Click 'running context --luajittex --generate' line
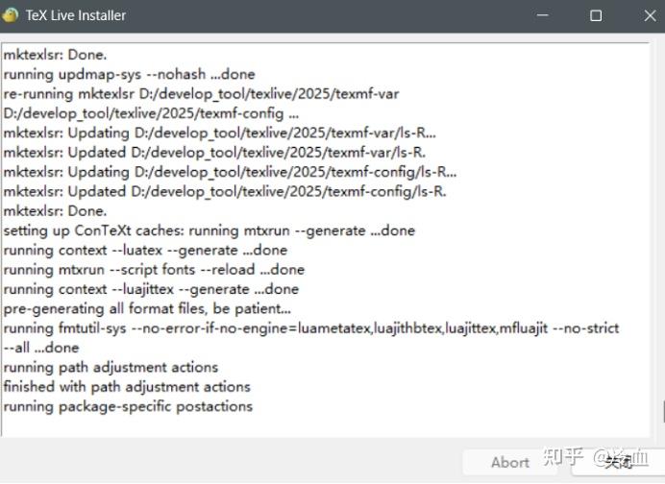 (x=151, y=289)
